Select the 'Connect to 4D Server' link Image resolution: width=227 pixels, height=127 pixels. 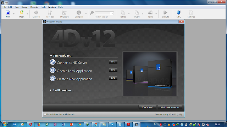(x=72, y=63)
